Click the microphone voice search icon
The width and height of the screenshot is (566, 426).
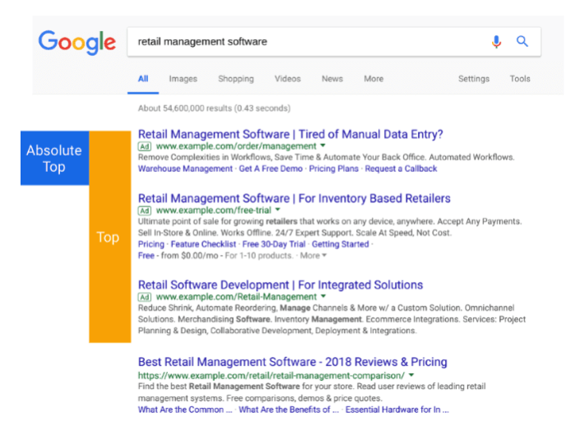pyautogui.click(x=496, y=41)
